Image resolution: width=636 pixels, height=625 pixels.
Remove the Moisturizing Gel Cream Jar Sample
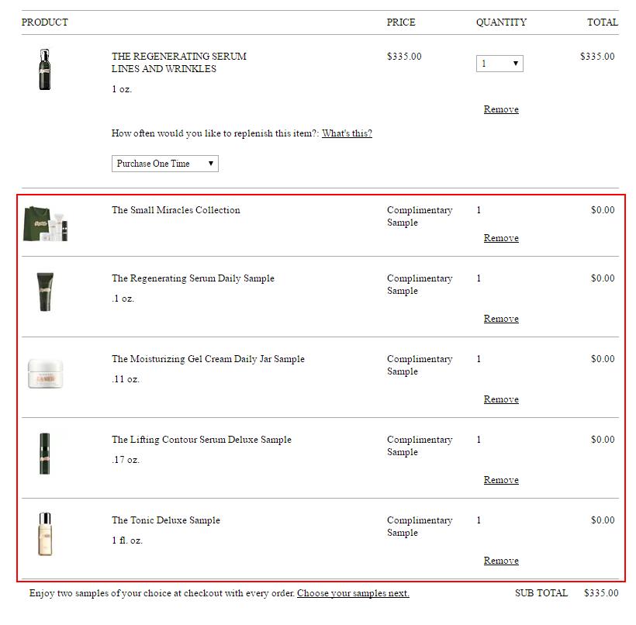click(501, 399)
